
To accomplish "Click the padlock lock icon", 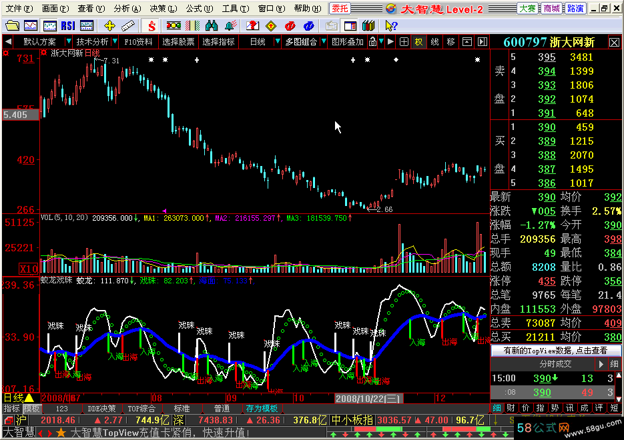I will (x=372, y=41).
